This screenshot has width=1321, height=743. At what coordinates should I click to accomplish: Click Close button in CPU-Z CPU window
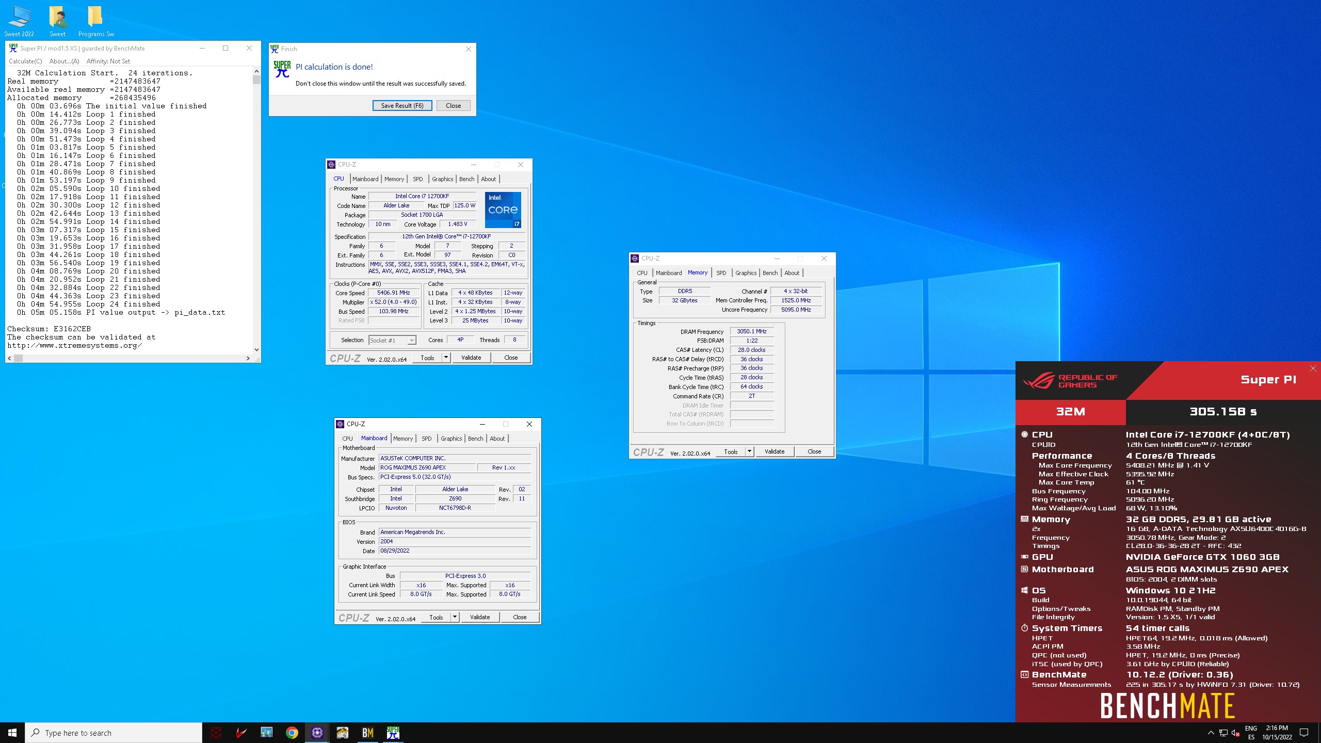[x=511, y=358]
